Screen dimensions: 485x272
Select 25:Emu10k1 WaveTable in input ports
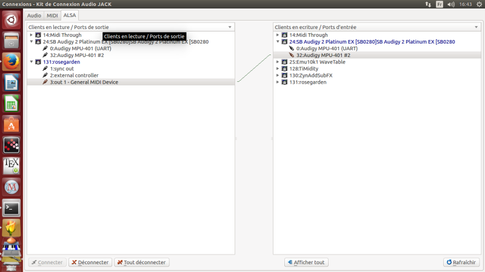[x=317, y=62]
